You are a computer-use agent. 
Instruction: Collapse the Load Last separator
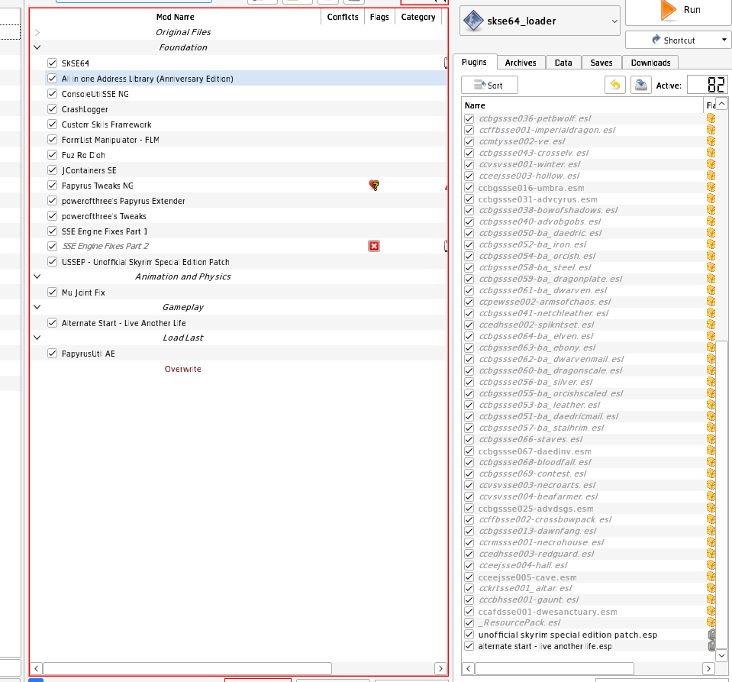click(x=37, y=338)
